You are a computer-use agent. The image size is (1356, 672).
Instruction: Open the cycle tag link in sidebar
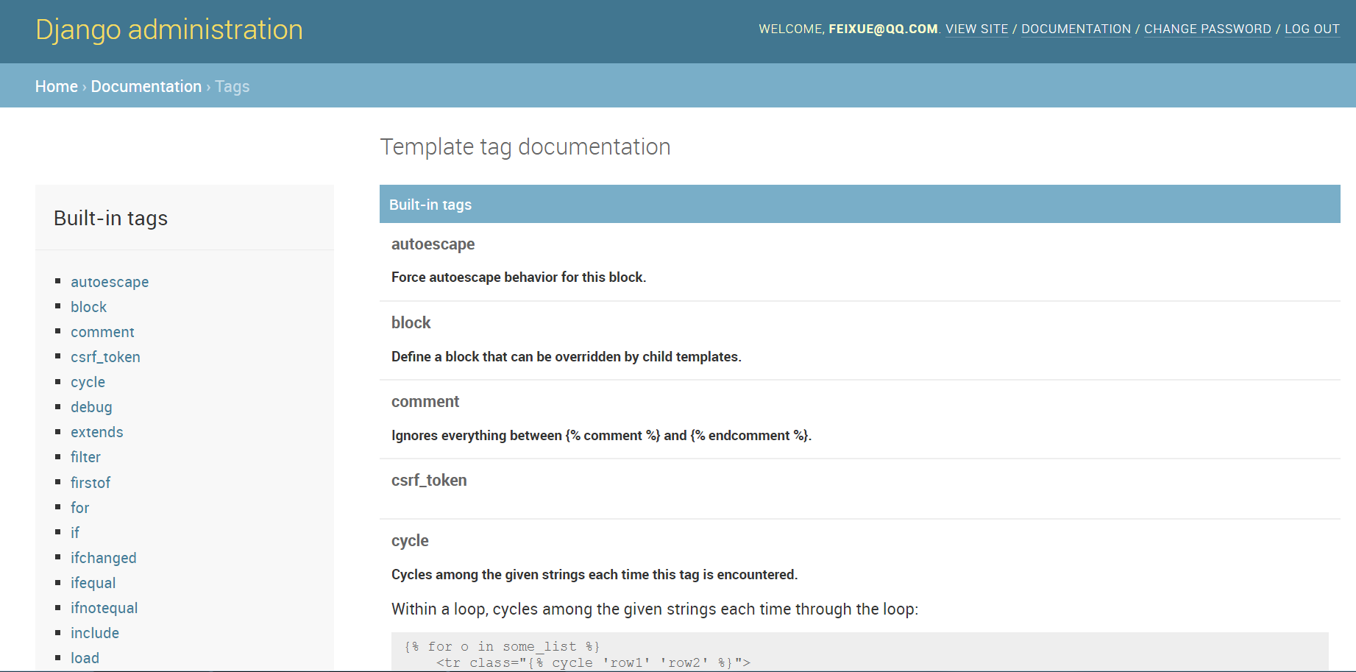pyautogui.click(x=88, y=382)
